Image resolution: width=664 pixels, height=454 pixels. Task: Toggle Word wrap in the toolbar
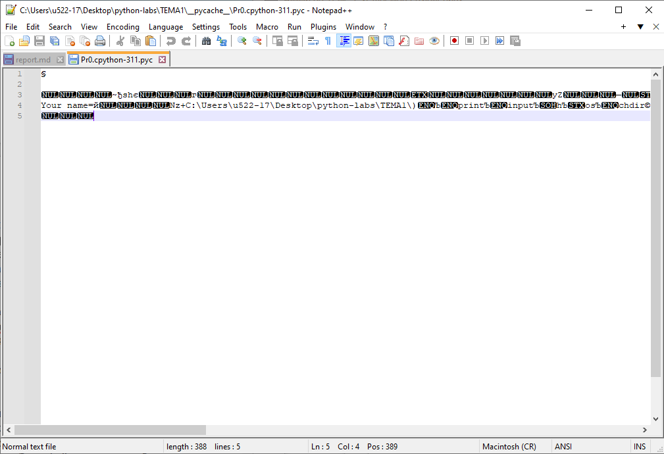click(313, 41)
